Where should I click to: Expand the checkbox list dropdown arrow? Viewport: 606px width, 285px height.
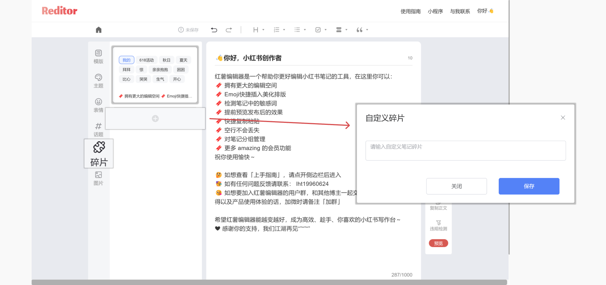click(326, 30)
